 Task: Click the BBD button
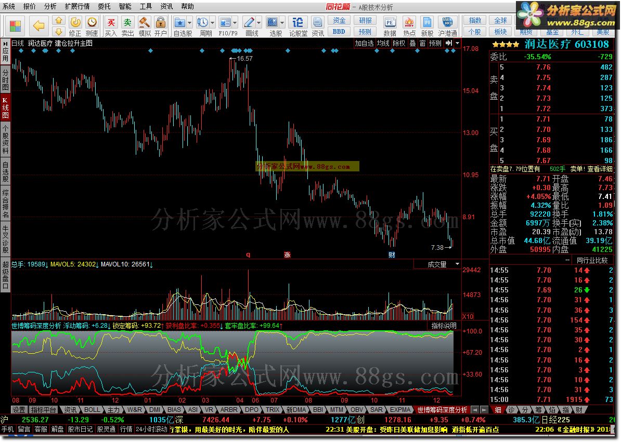coord(339,32)
